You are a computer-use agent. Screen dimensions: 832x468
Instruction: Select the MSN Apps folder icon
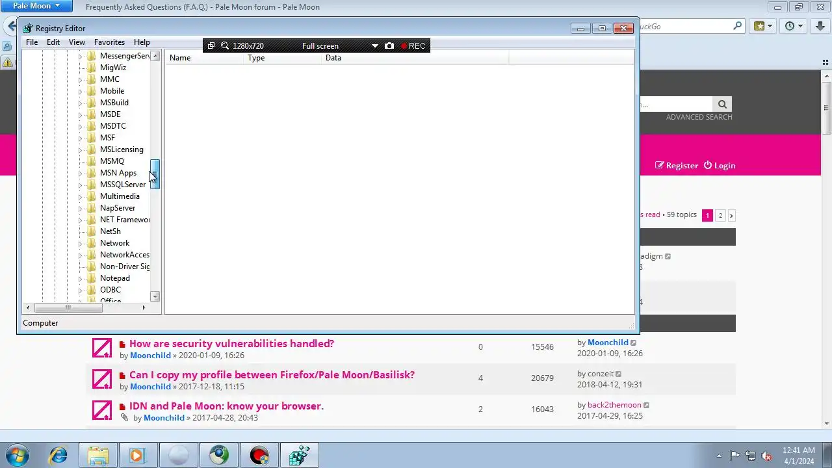(92, 173)
